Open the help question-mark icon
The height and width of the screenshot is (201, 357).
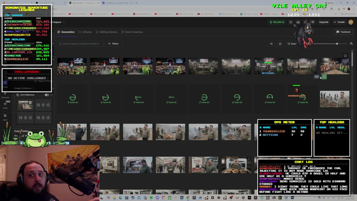point(291,22)
